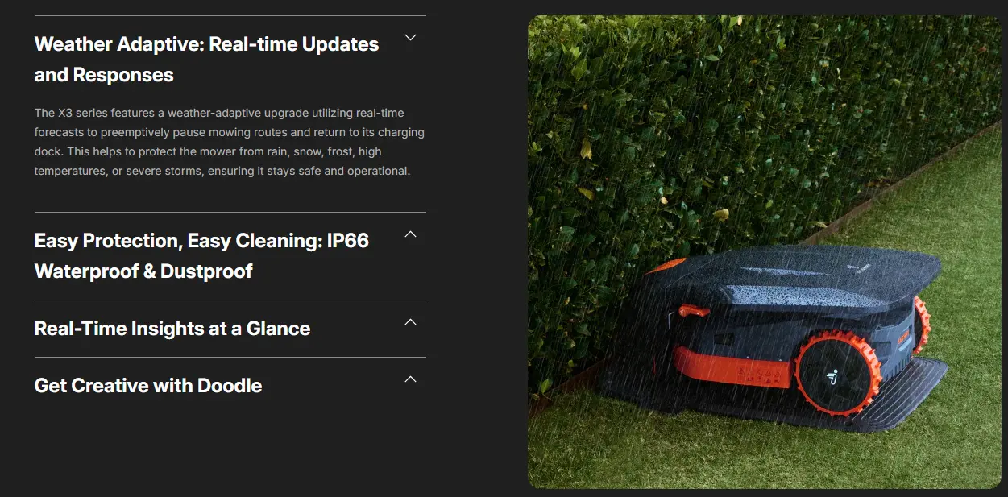Screen dimensions: 1008x497
Task: Click the Real-Time Insights at a Glance heading
Action: (172, 329)
